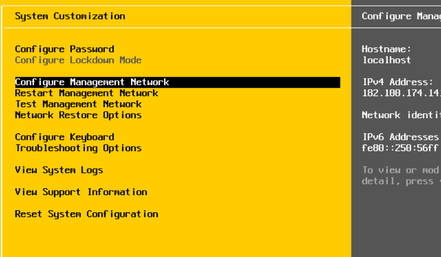
Task: Click the System Customization panel title
Action: pyautogui.click(x=70, y=16)
